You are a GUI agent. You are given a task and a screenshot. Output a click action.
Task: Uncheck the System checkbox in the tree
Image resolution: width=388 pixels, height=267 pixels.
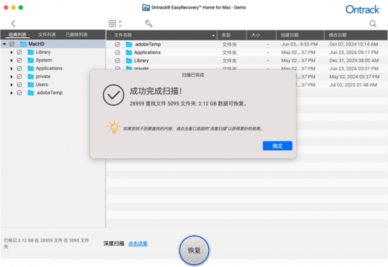[19, 60]
